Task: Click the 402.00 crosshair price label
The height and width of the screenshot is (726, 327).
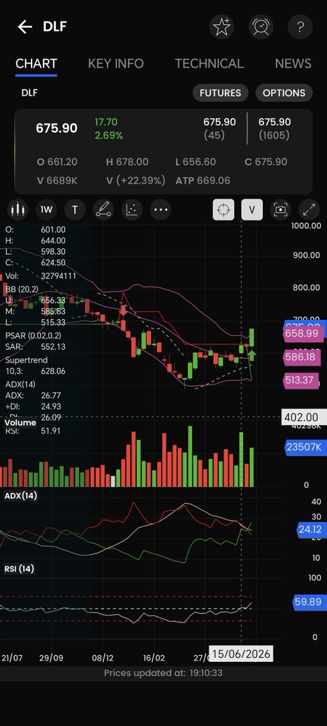Action: coord(303,417)
